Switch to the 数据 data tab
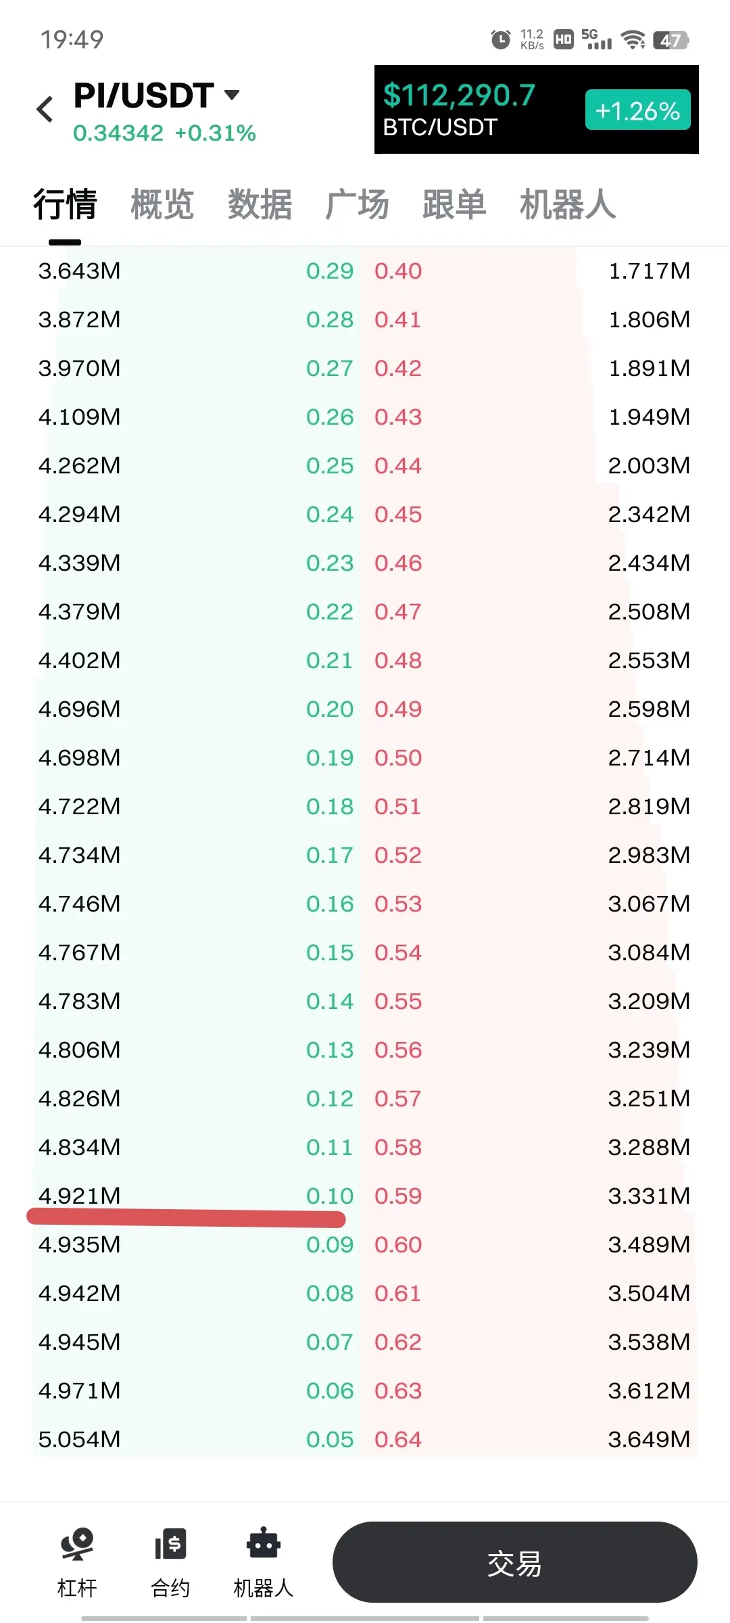Image resolution: width=730 pixels, height=1623 pixels. (x=260, y=204)
